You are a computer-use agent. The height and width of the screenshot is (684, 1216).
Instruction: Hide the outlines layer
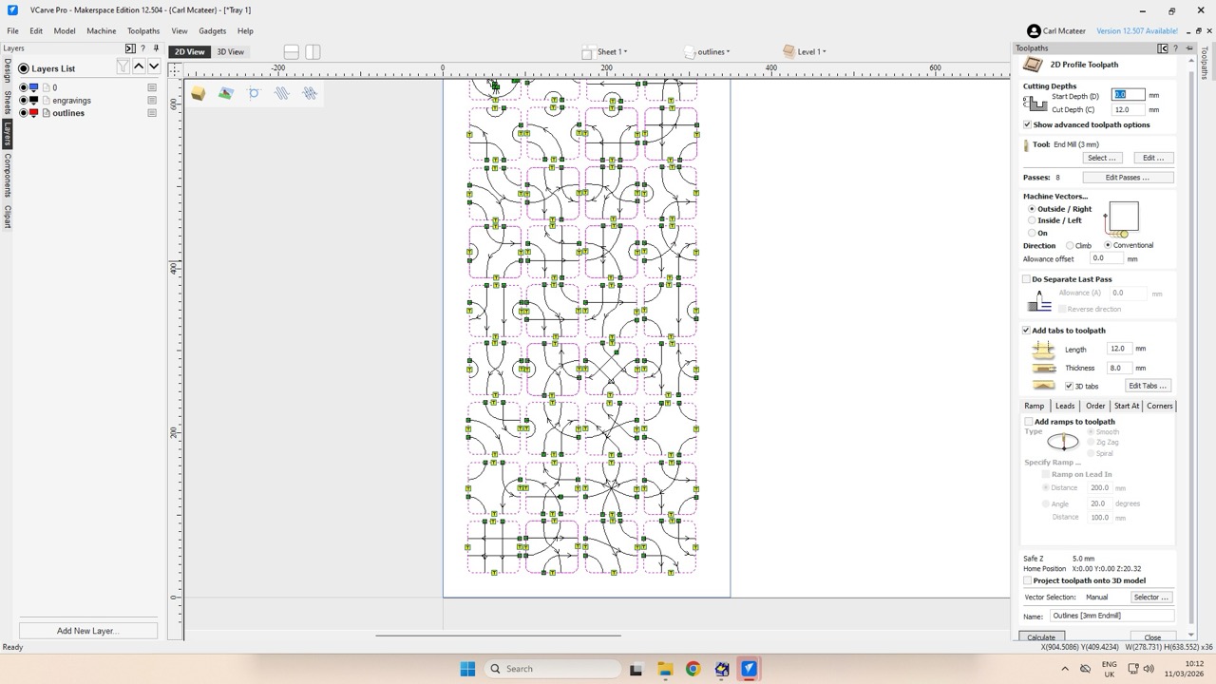coord(24,113)
